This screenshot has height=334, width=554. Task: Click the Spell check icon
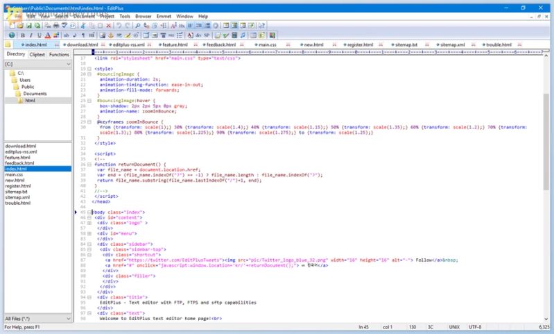pyautogui.click(x=64, y=26)
